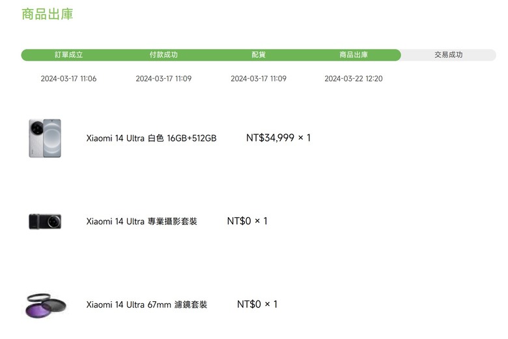Image resolution: width=508 pixels, height=339 pixels.
Task: Click the 商品出庫 page heading
Action: coord(48,14)
